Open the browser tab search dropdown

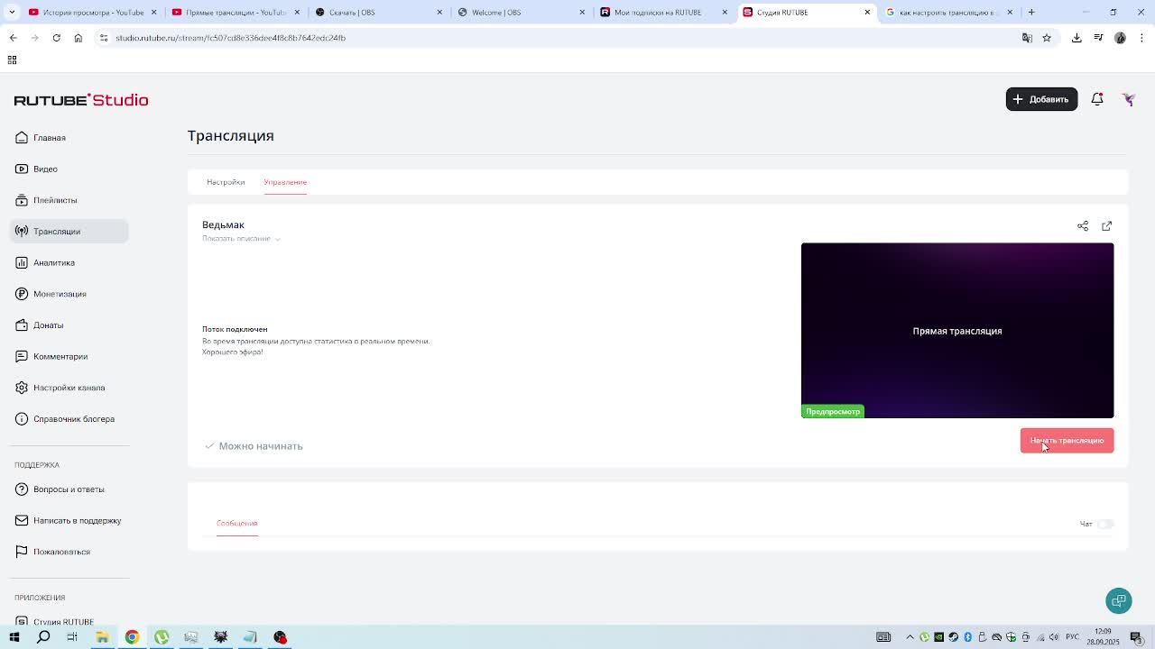12,12
